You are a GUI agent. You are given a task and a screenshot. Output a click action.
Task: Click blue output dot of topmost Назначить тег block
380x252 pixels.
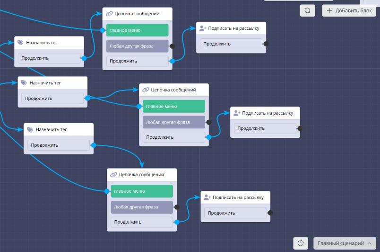pyautogui.click(x=84, y=58)
